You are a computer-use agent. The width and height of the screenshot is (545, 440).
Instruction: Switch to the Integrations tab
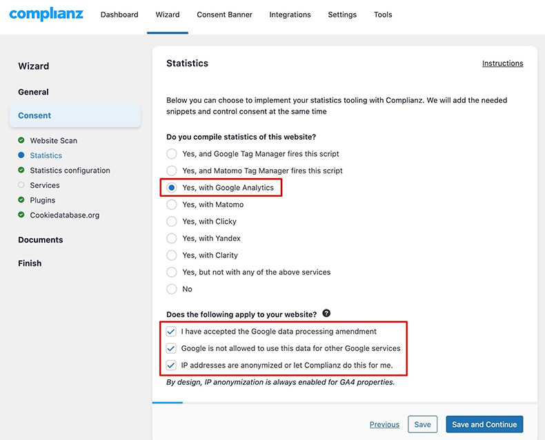pyautogui.click(x=290, y=15)
